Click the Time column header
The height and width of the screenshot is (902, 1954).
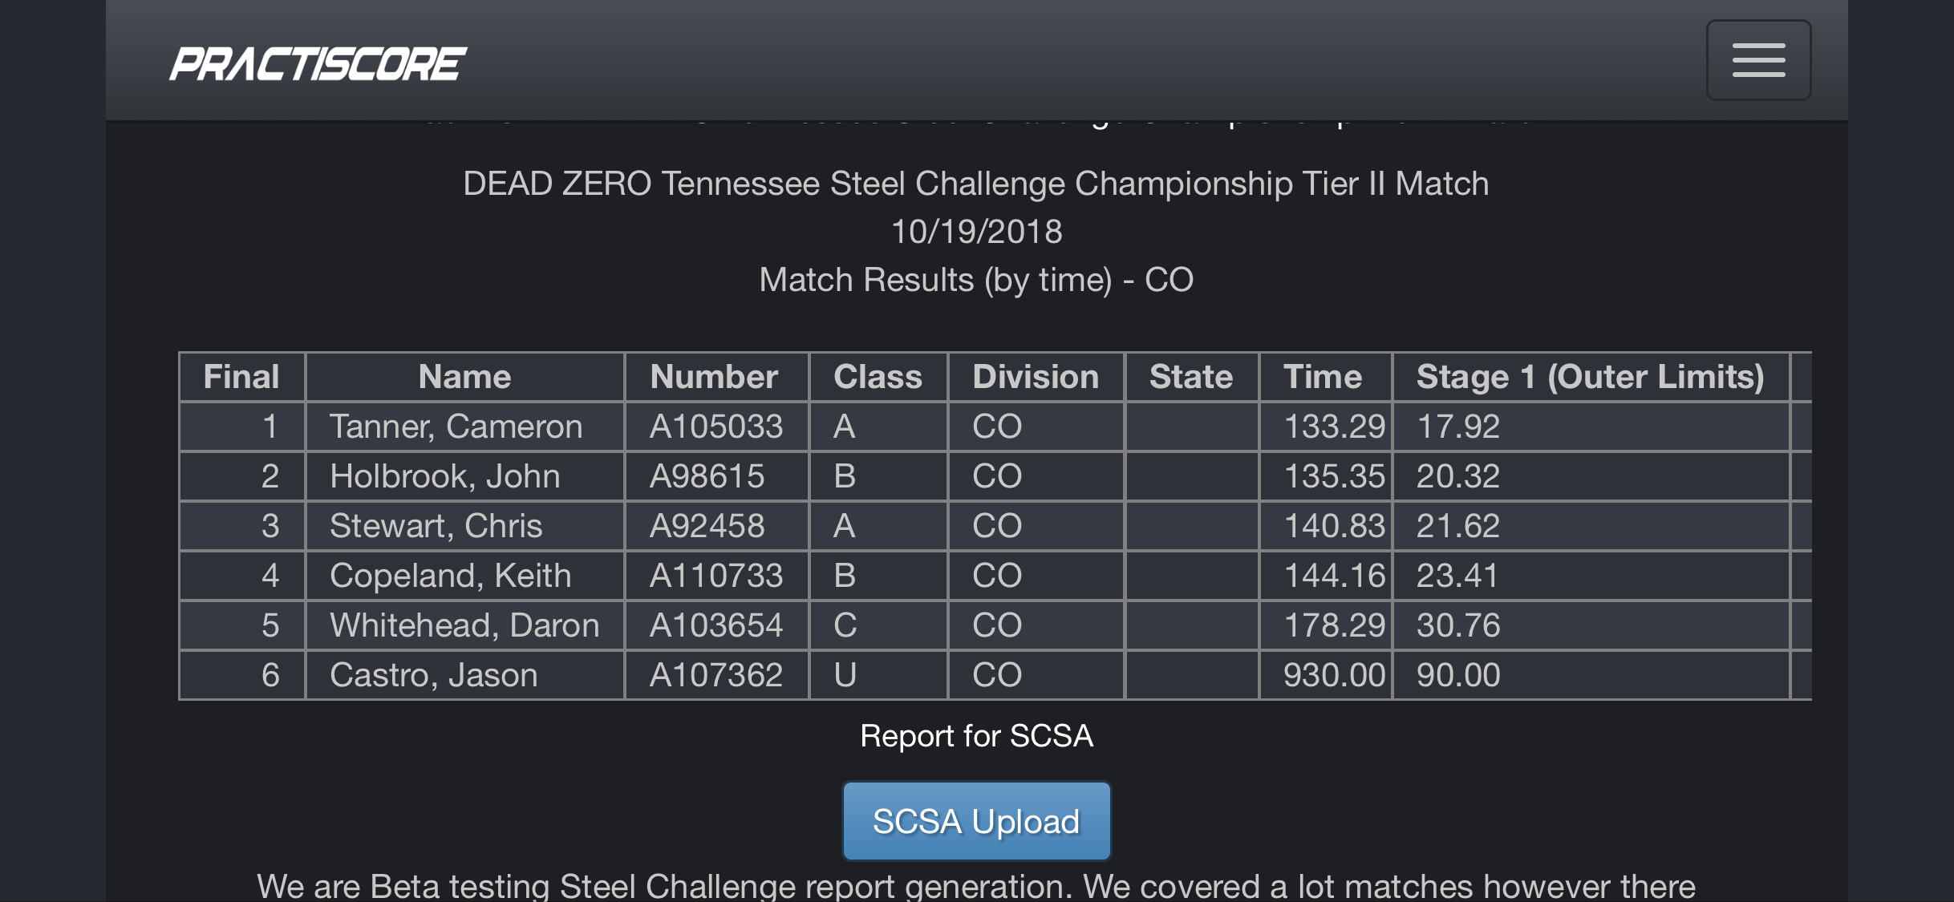pos(1323,377)
